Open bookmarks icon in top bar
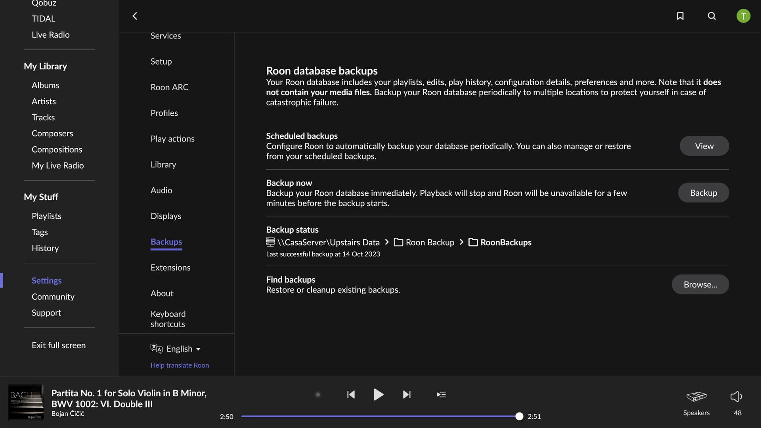The width and height of the screenshot is (761, 428). coord(680,16)
